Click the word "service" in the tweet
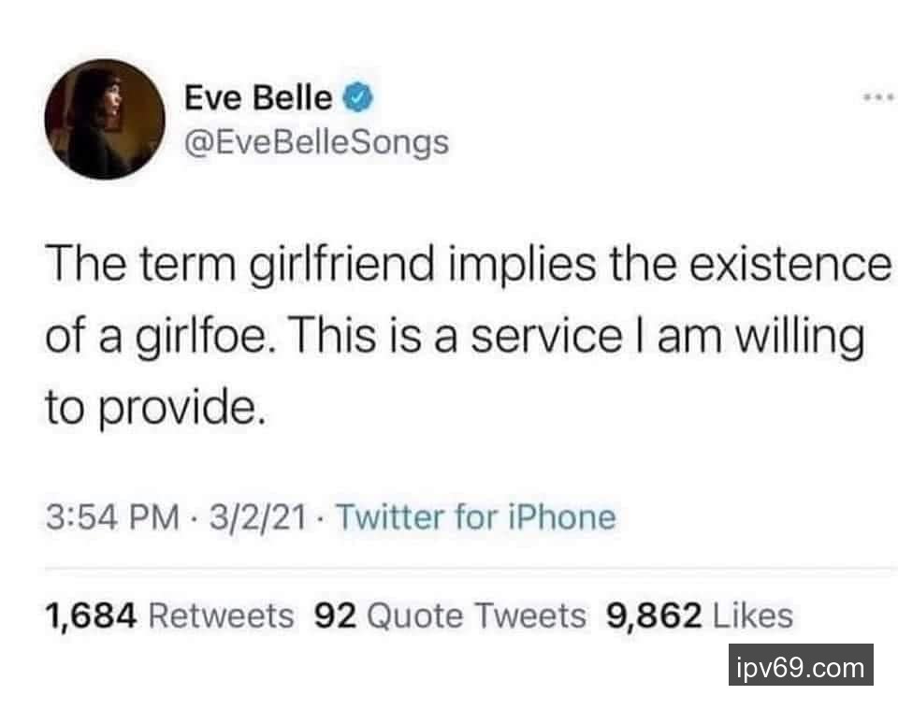898x710 pixels. (544, 337)
